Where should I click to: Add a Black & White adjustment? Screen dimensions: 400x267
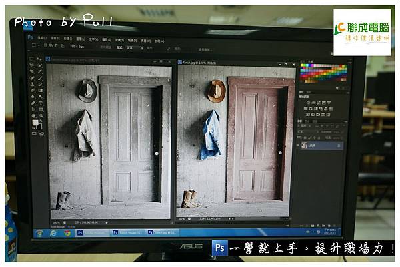click(x=315, y=109)
